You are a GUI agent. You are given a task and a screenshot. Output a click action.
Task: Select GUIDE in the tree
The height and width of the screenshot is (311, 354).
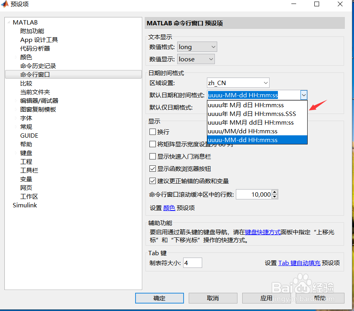29,136
